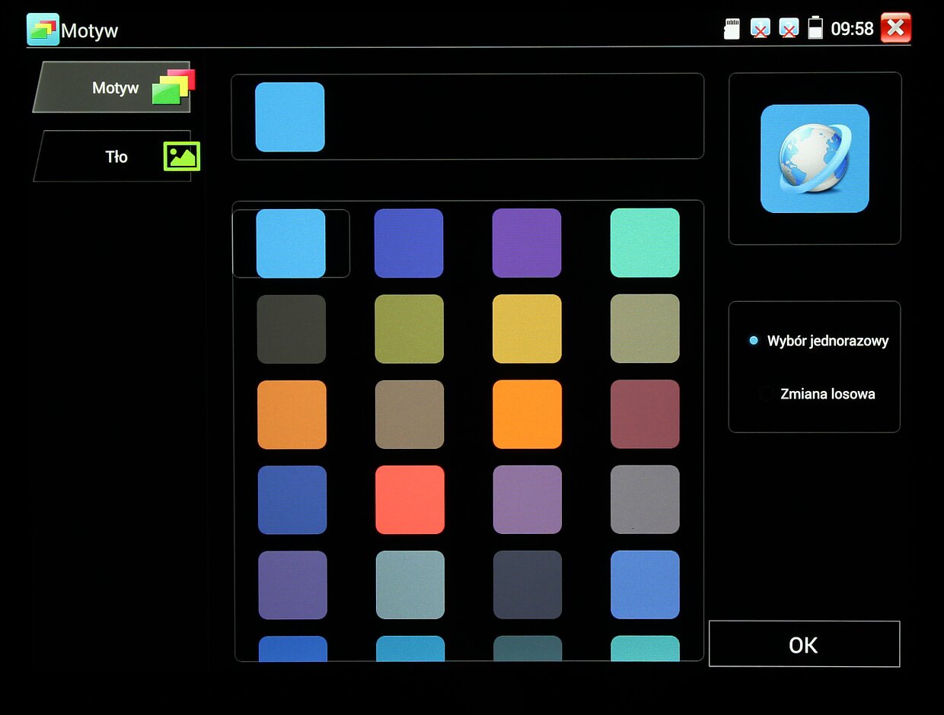The height and width of the screenshot is (715, 944).
Task: Click the battery status icon
Action: point(815,29)
